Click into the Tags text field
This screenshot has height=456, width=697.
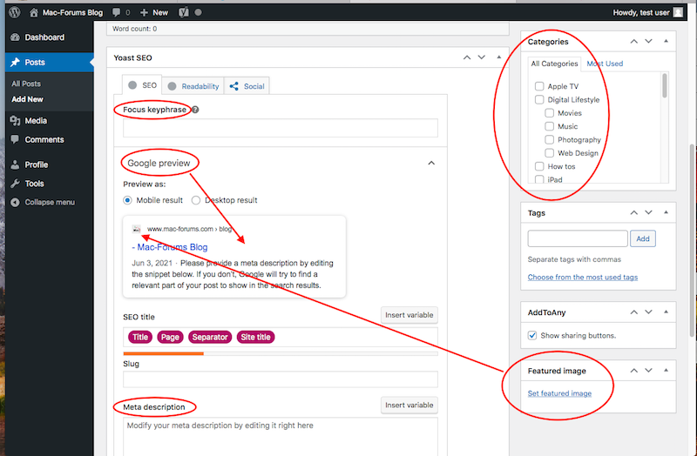[578, 238]
